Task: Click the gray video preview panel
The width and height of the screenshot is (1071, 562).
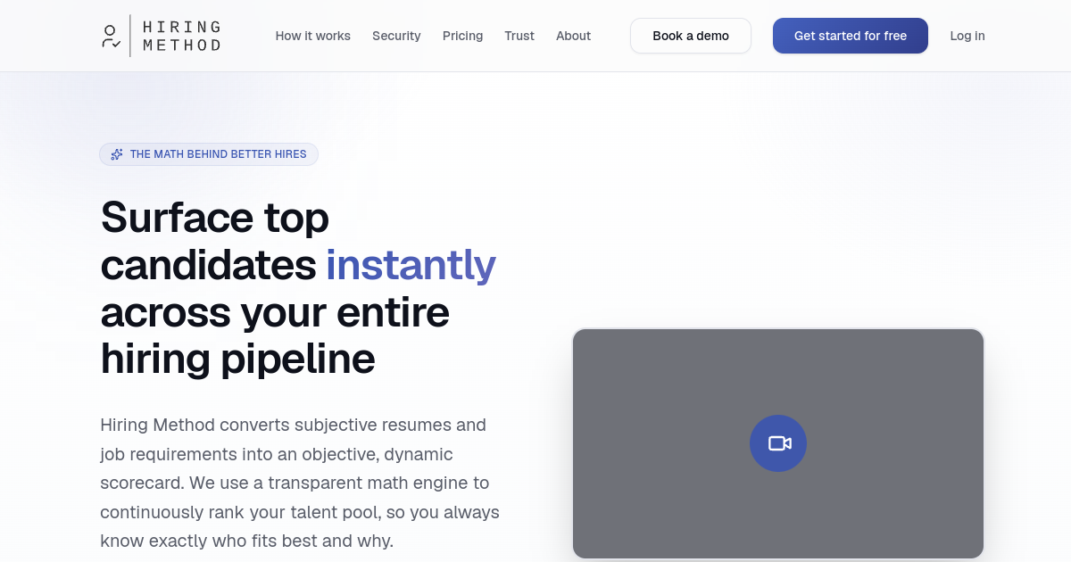Action: coord(778,443)
